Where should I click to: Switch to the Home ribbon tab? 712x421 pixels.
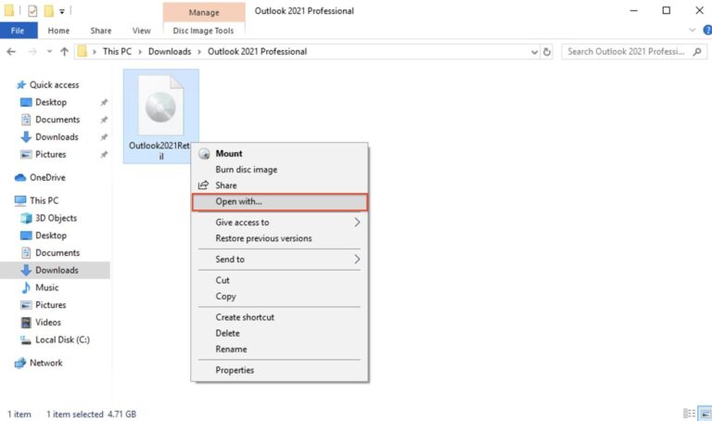[x=58, y=31]
